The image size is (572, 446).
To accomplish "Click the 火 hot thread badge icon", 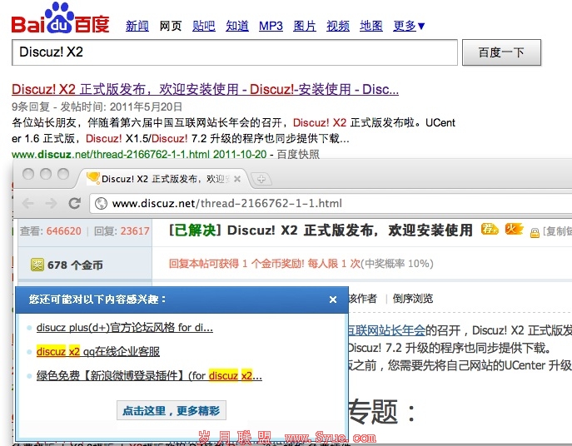I will 514,229.
